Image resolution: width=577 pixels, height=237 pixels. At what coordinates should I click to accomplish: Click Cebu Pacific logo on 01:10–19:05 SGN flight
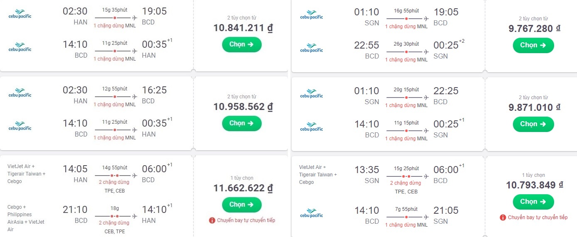[312, 15]
